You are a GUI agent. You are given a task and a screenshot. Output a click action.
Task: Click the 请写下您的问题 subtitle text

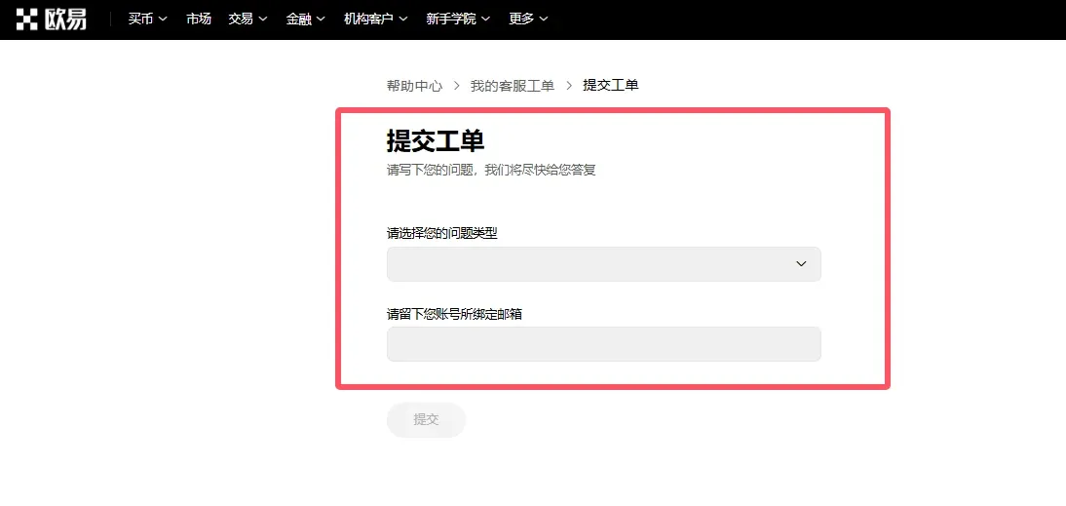pos(491,170)
